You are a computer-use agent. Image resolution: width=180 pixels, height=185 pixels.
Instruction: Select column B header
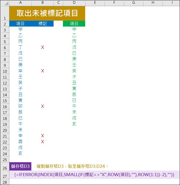pos(43,3)
